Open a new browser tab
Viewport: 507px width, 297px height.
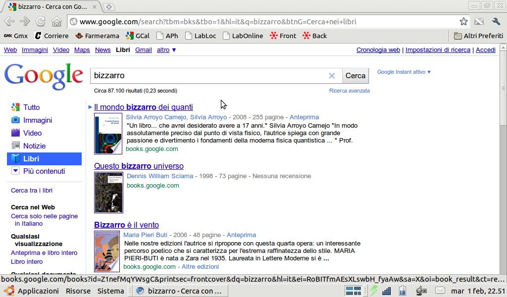tap(109, 7)
